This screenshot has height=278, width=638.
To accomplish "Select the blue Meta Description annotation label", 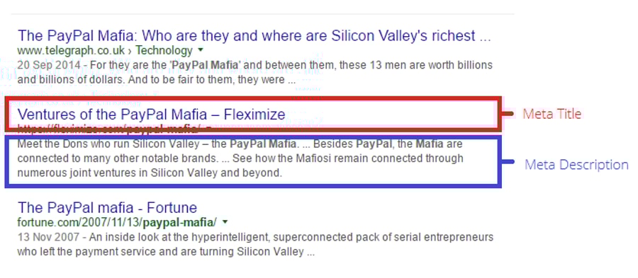I will click(x=576, y=165).
